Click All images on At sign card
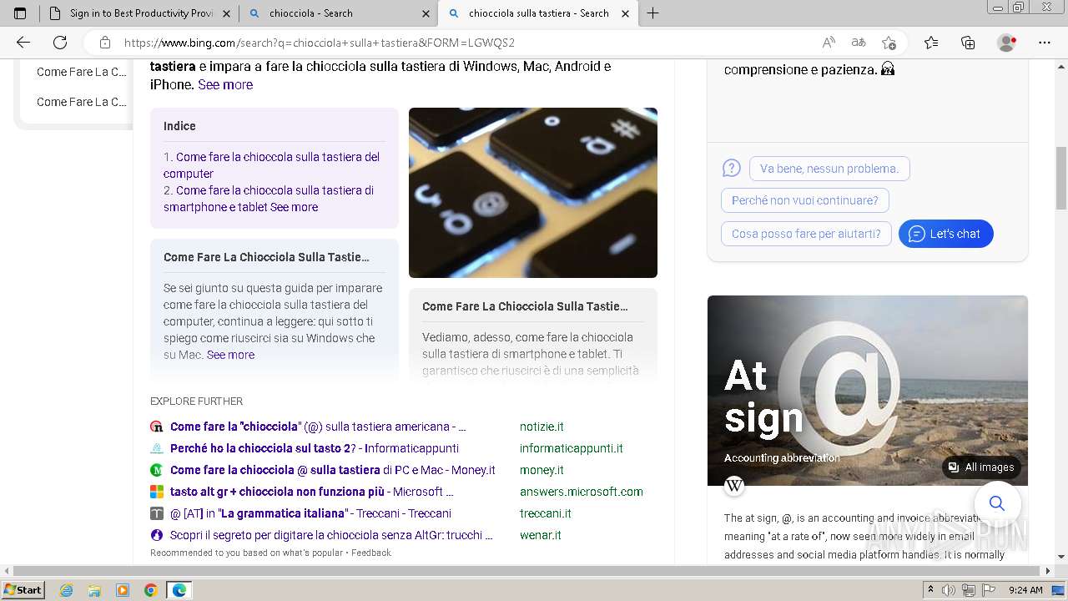The height and width of the screenshot is (601, 1068). 981,467
